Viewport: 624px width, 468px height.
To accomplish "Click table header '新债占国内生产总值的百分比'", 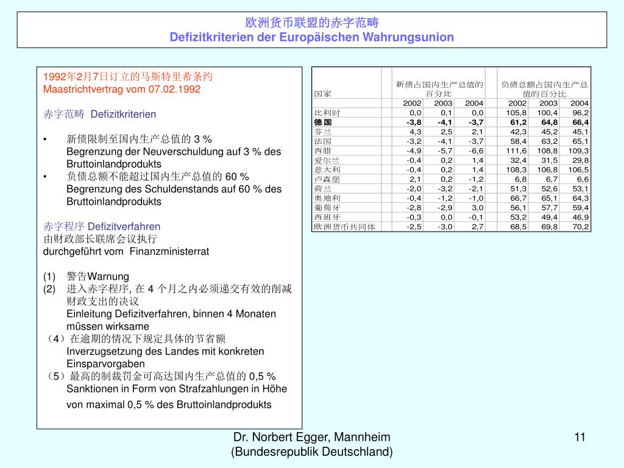I will 439,89.
